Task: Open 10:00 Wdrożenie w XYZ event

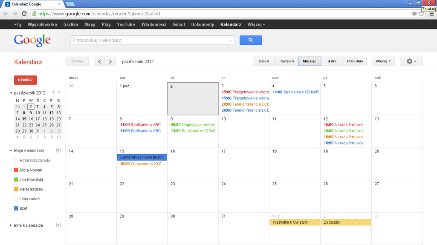Action: click(x=140, y=164)
